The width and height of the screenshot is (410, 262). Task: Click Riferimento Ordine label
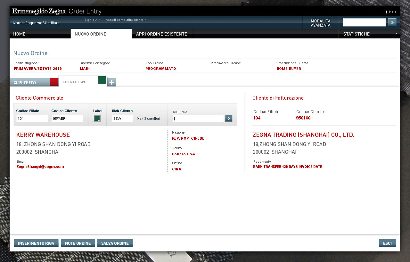click(226, 63)
